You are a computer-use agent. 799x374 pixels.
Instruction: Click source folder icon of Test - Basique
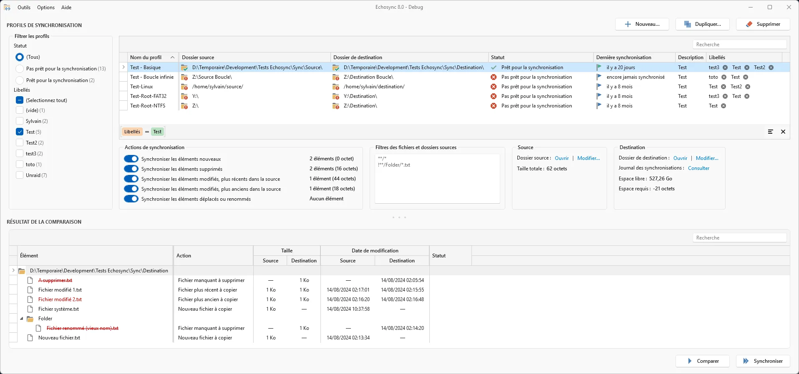[x=184, y=67]
